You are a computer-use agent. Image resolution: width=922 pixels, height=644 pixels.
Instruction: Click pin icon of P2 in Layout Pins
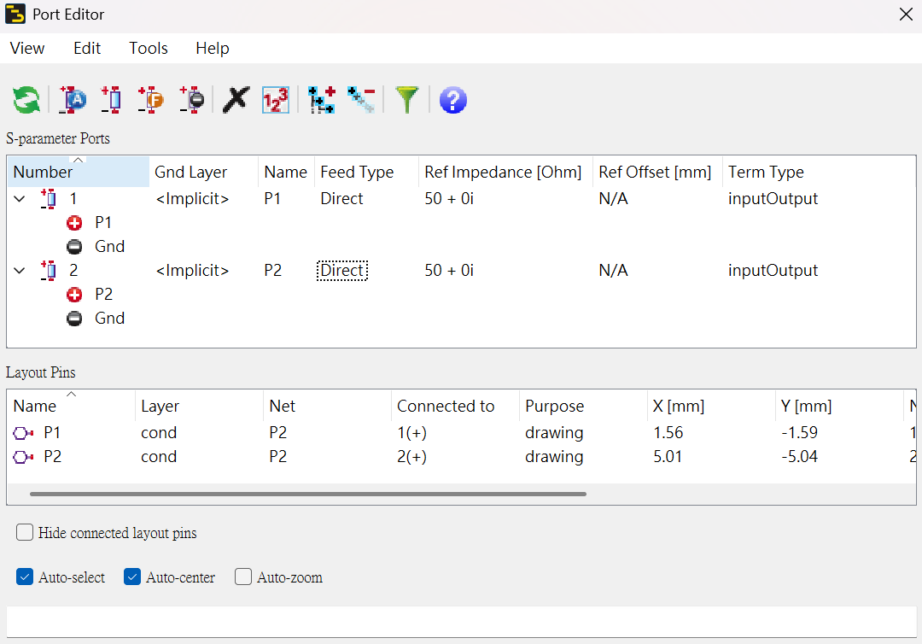click(x=23, y=457)
